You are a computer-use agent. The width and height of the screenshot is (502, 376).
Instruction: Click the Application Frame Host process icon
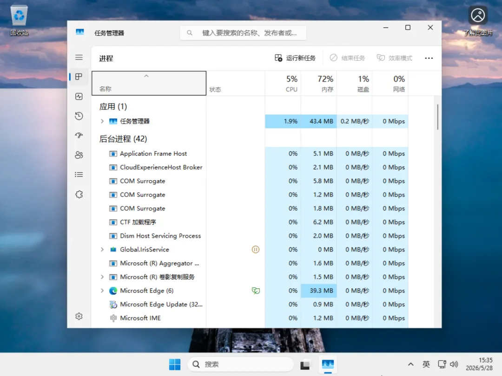[113, 154]
